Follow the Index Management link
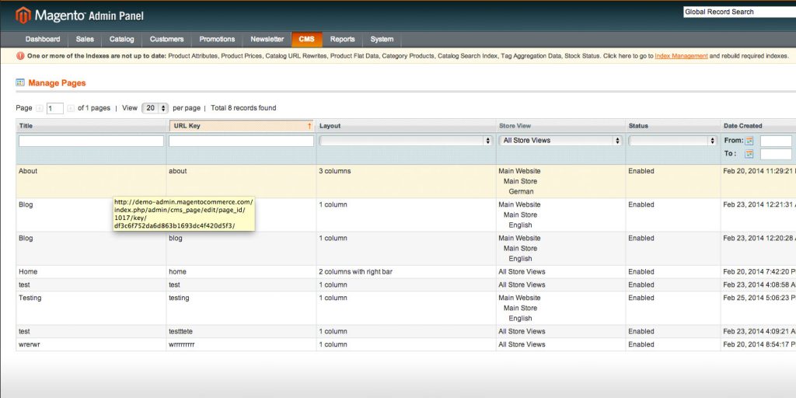This screenshot has width=796, height=398. (x=681, y=56)
